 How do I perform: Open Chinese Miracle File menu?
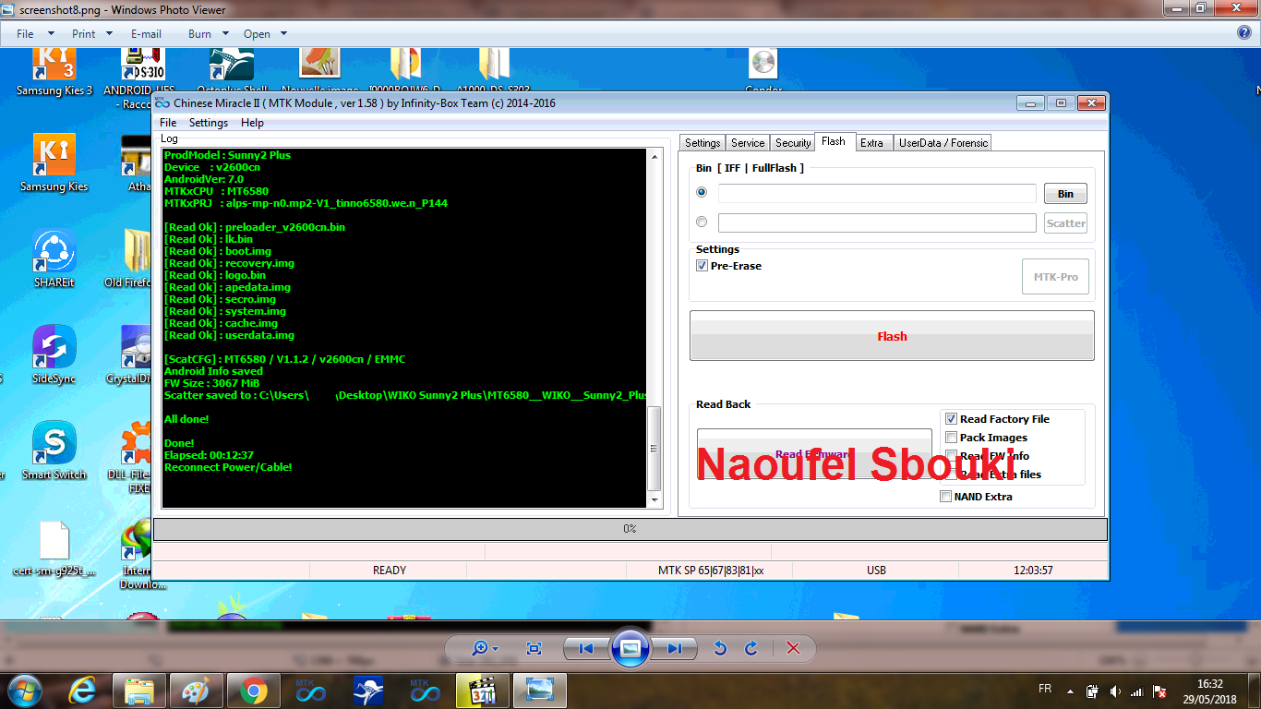tap(168, 123)
